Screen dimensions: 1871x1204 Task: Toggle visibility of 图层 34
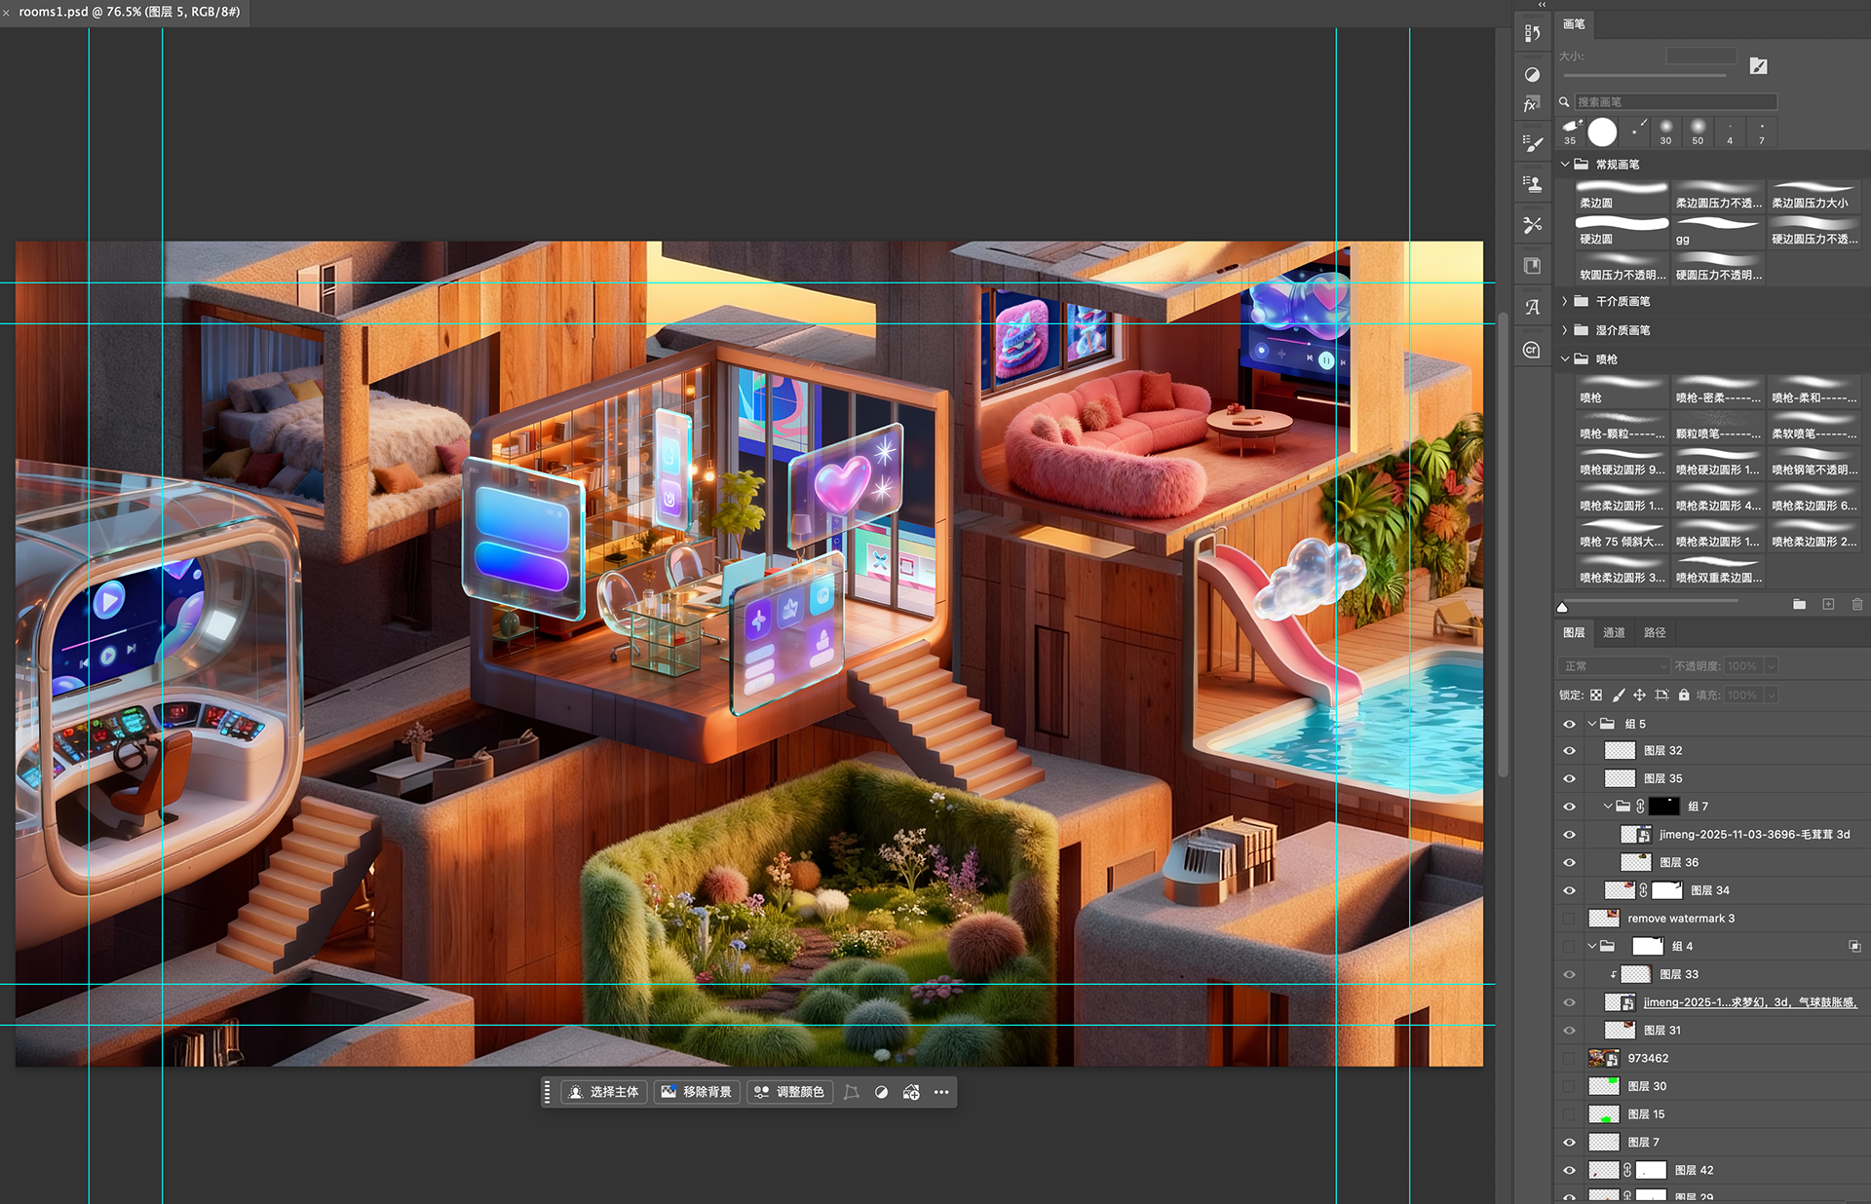point(1569,890)
